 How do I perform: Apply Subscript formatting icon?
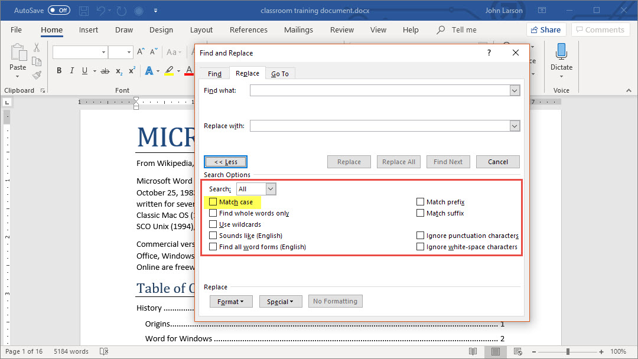119,71
